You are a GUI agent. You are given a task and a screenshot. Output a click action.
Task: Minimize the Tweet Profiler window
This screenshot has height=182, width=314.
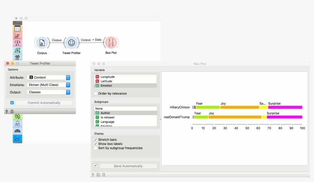click(12, 63)
